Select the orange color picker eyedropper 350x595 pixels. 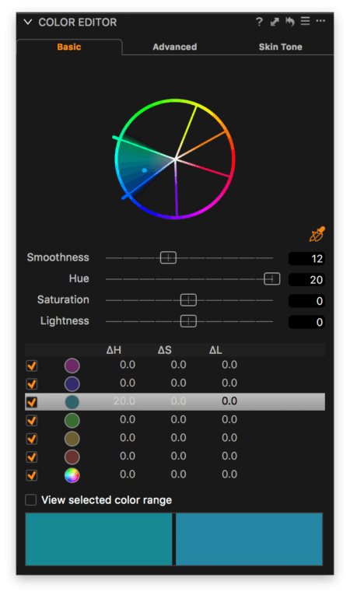pyautogui.click(x=317, y=234)
